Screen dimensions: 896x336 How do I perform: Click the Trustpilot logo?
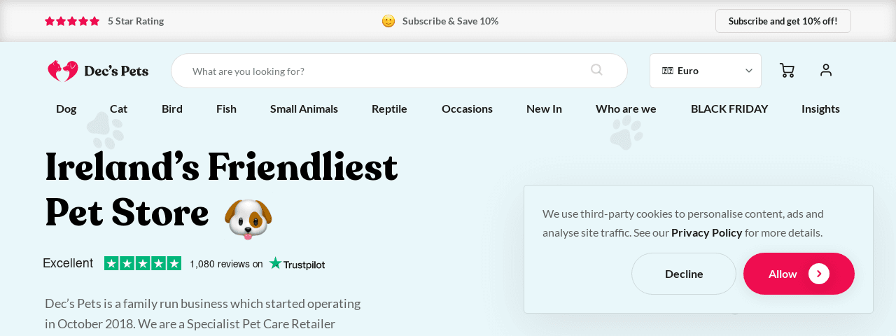pos(297,264)
